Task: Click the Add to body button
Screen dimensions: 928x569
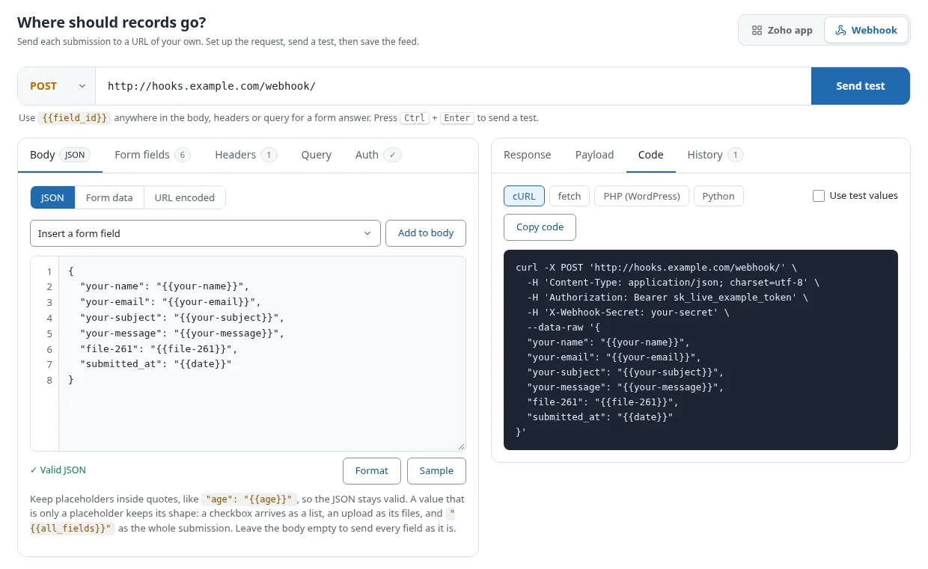Action: pyautogui.click(x=426, y=233)
